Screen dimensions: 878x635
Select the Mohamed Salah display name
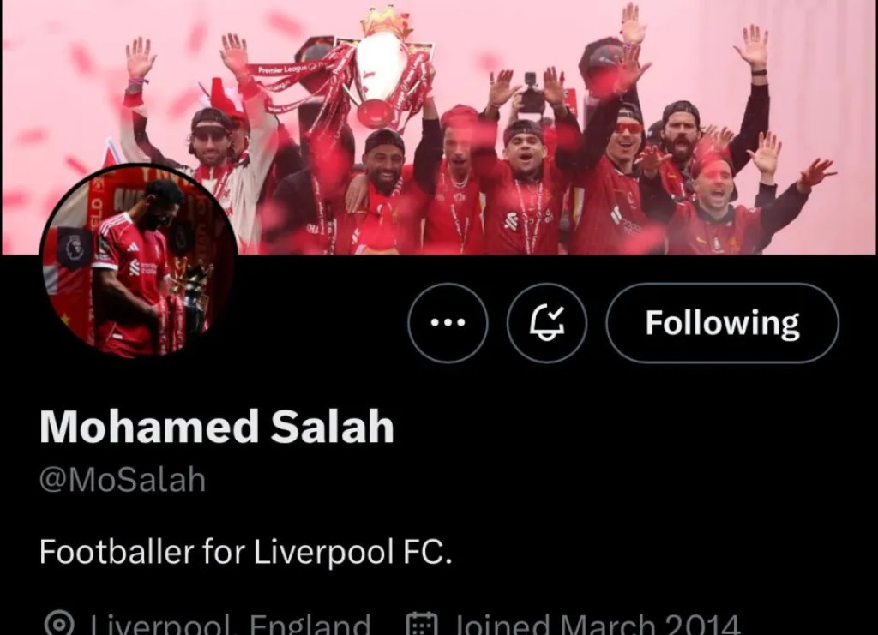click(x=217, y=427)
